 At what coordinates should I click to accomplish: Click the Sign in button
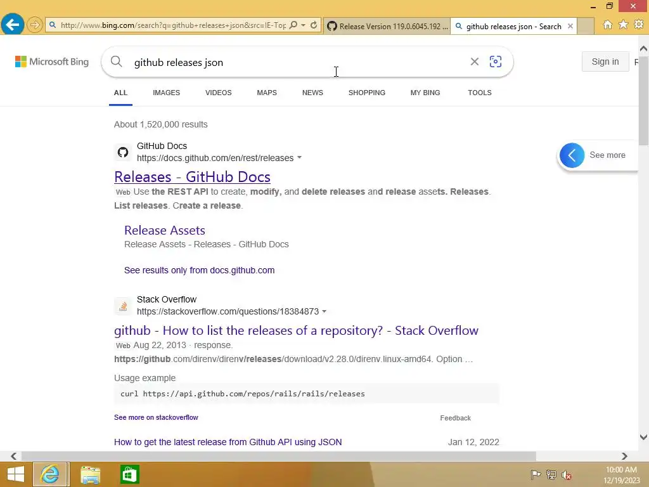[605, 62]
